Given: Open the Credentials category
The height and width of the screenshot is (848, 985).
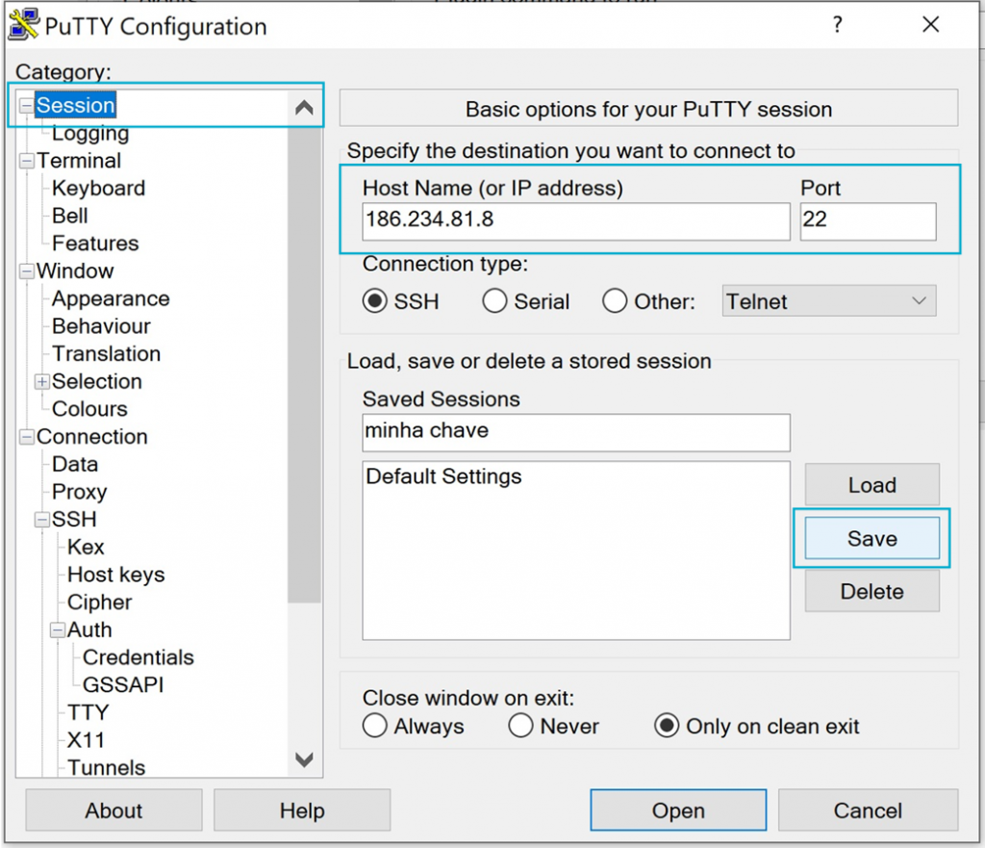Looking at the screenshot, I should pyautogui.click(x=139, y=658).
